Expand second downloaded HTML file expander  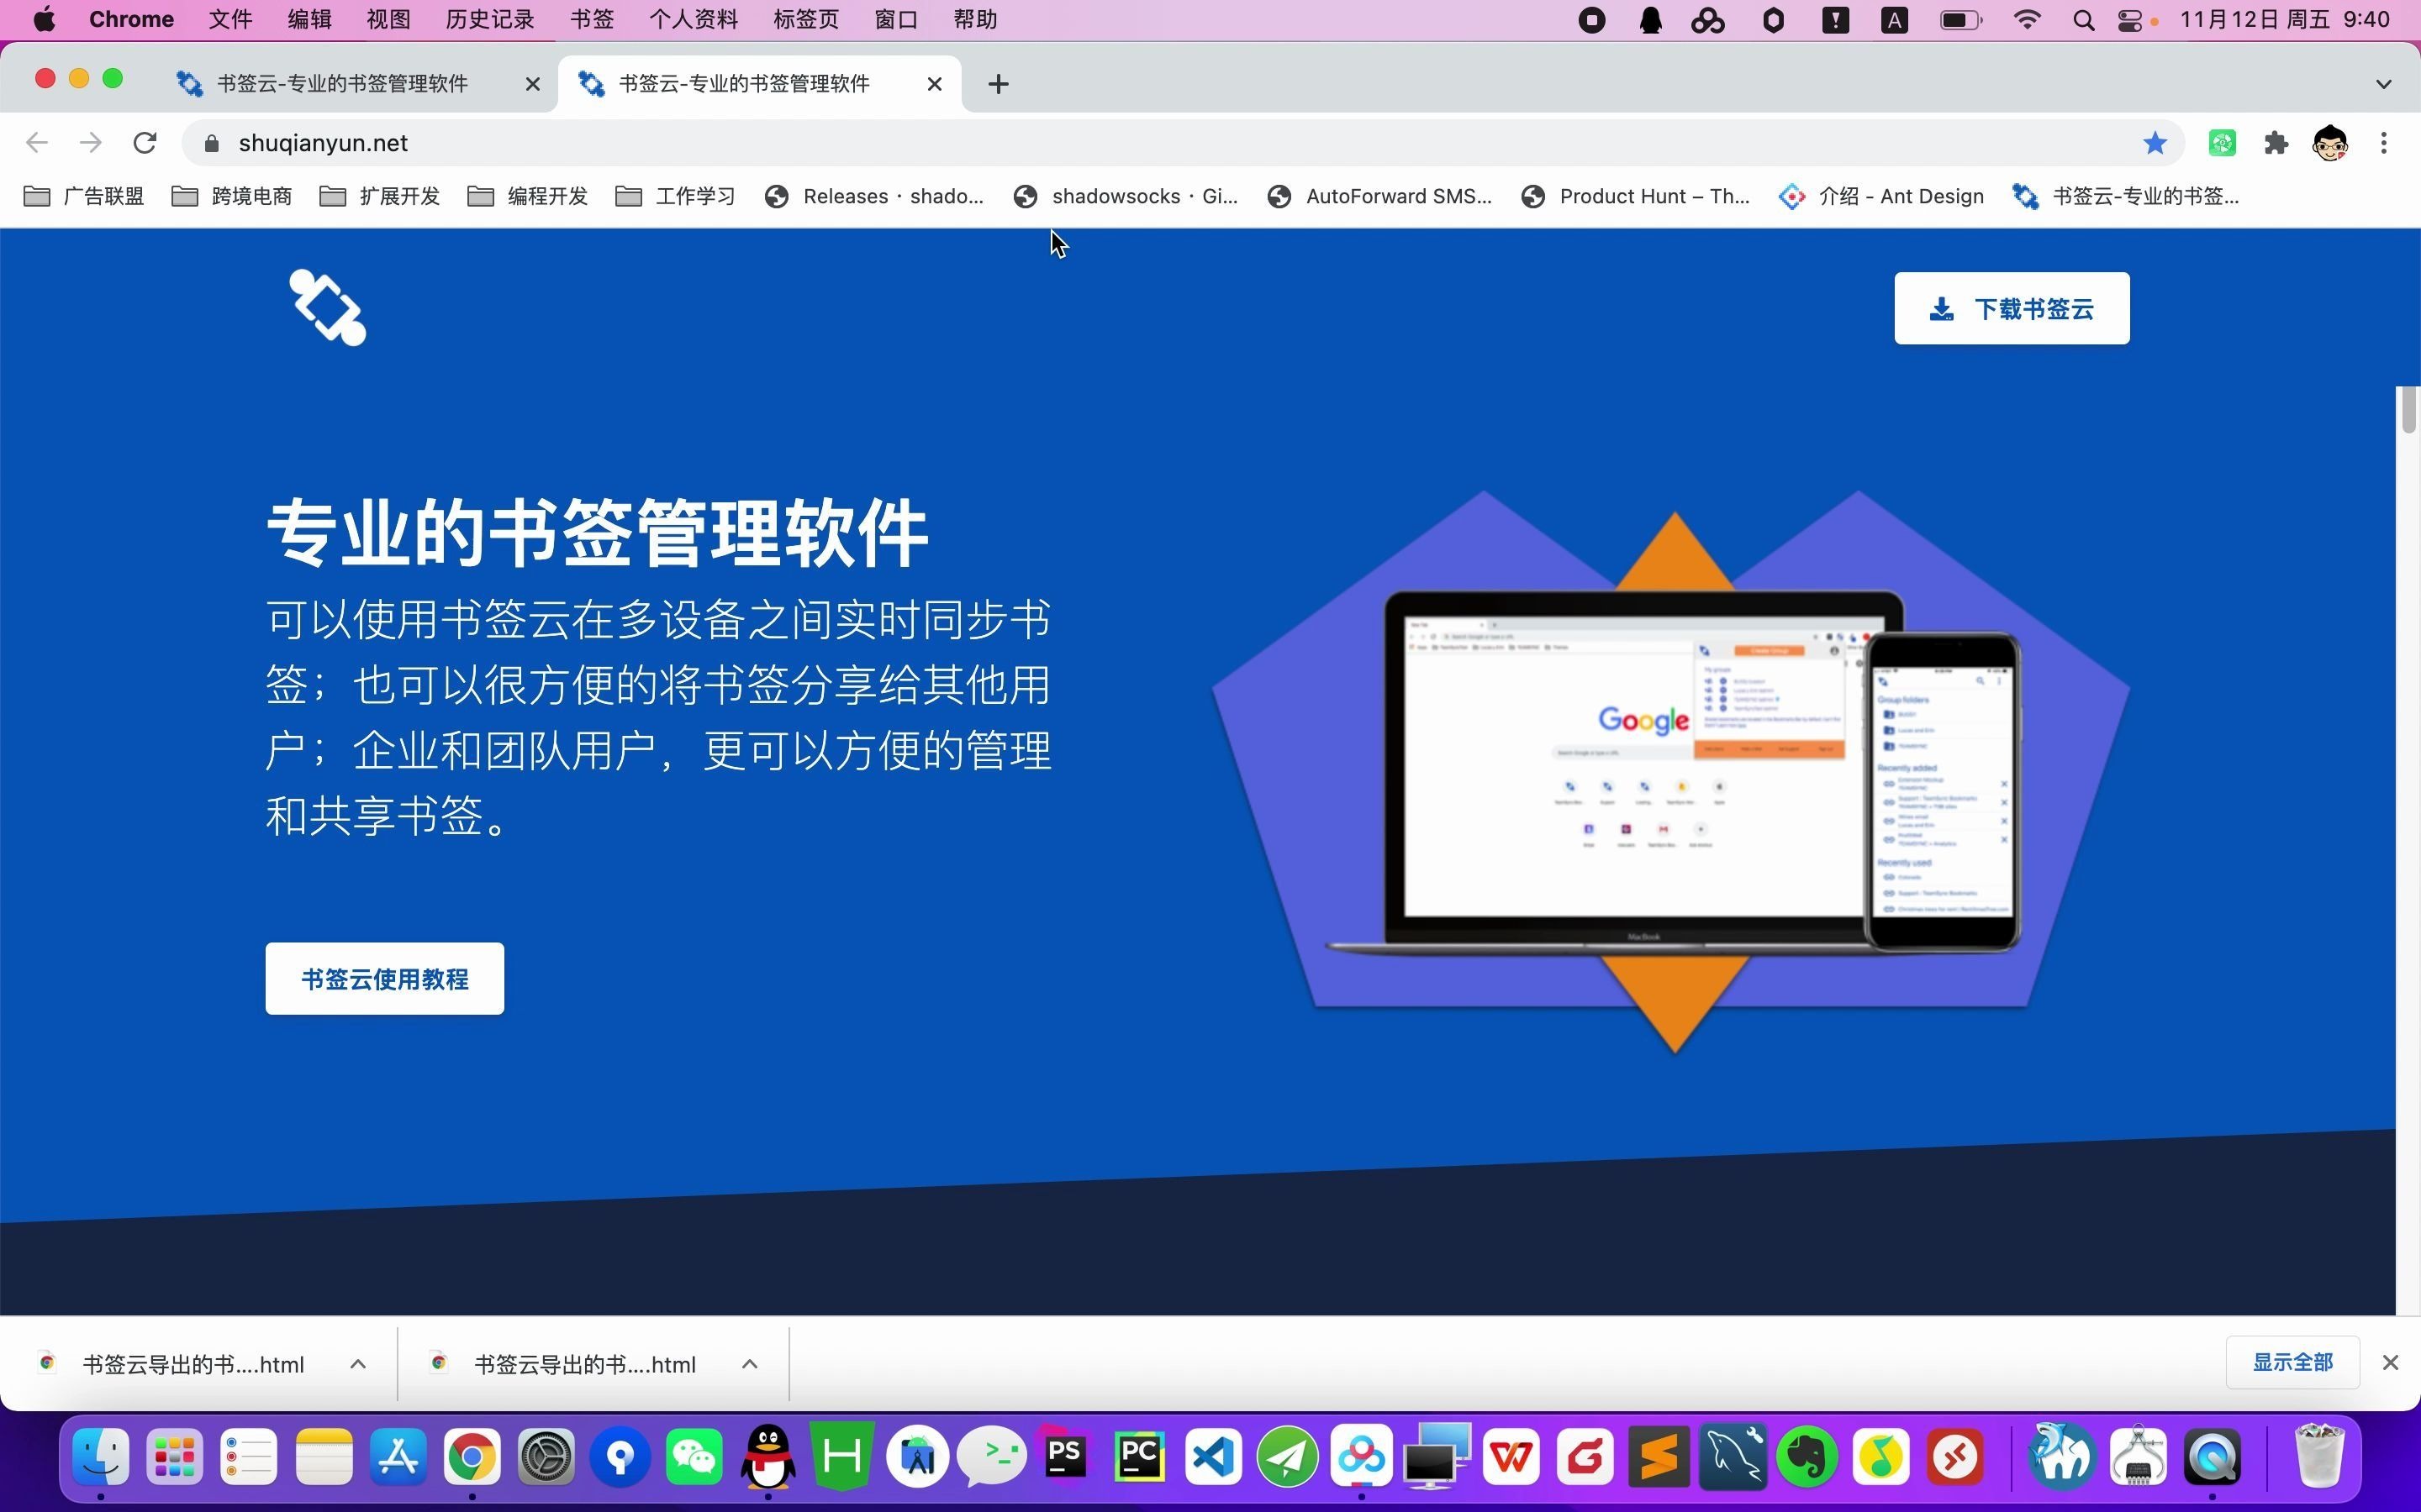coord(750,1364)
